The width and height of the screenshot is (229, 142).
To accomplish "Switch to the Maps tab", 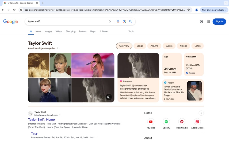I will (x=93, y=31).
